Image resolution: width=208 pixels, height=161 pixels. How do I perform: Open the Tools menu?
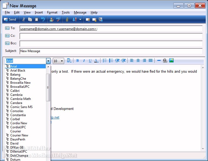pyautogui.click(x=66, y=12)
